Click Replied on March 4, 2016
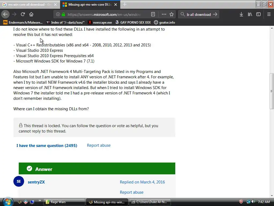This screenshot has height=206, width=274. click(142, 182)
